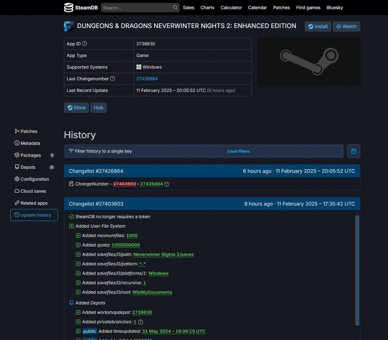Click the SteamDB logo icon

[69, 8]
